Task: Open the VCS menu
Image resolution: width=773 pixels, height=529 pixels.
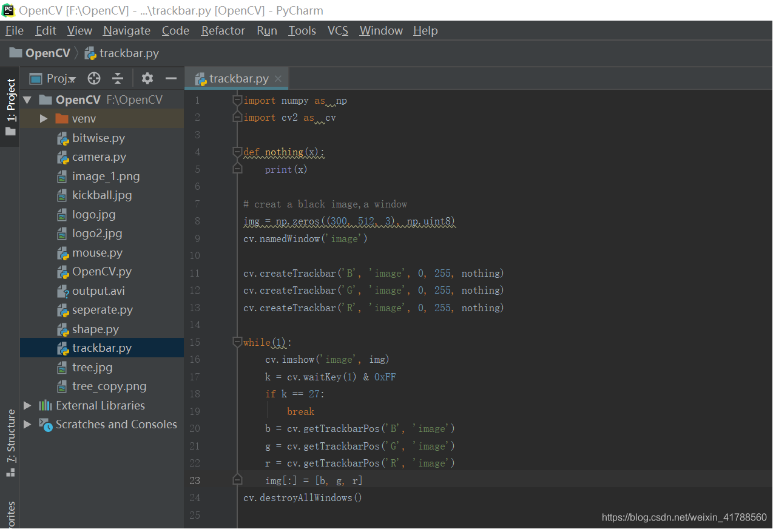Action: tap(338, 30)
